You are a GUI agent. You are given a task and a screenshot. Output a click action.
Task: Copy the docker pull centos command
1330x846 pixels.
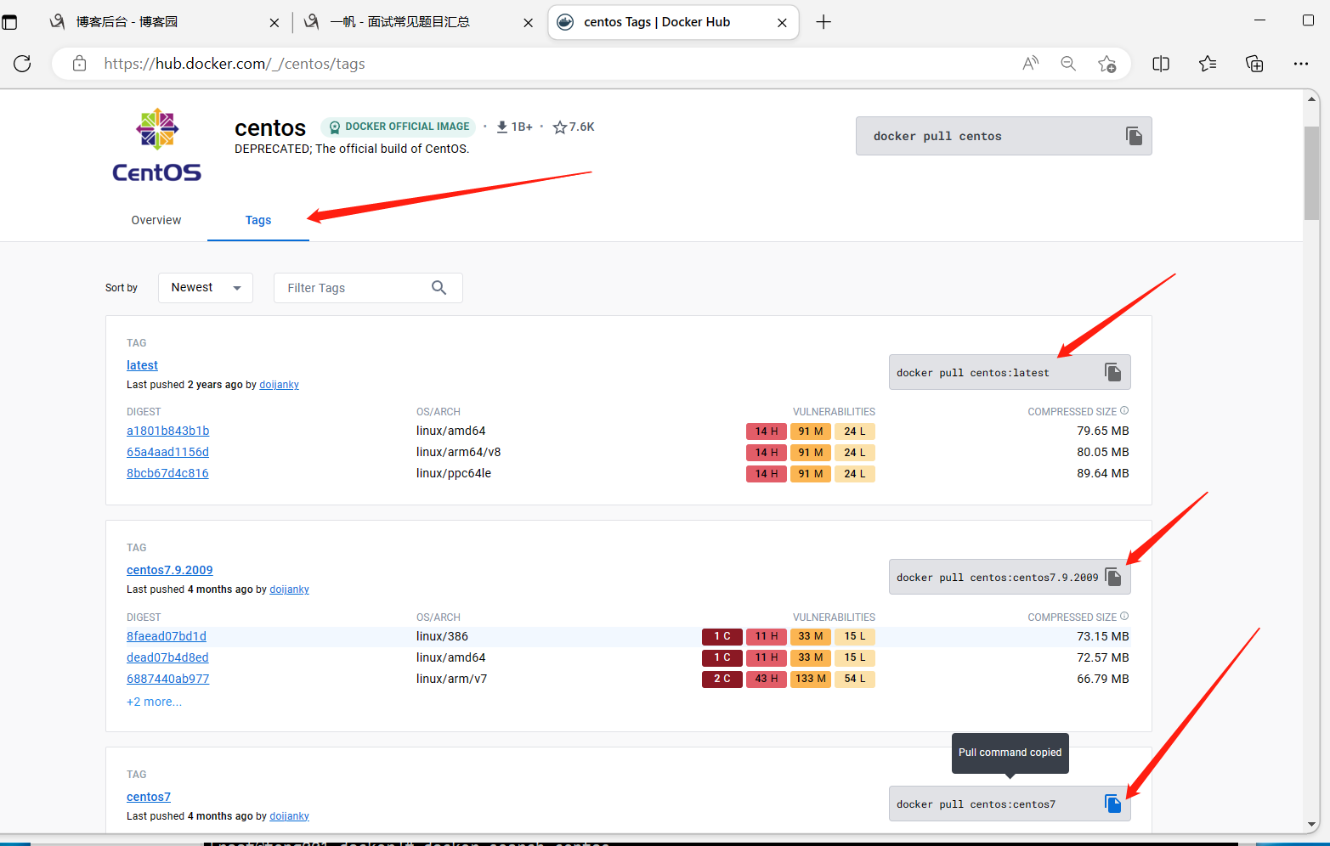[1134, 136]
